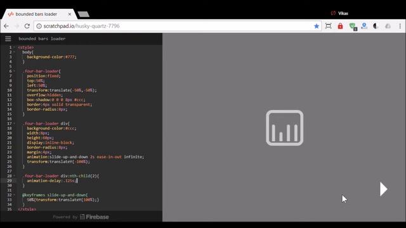The width and height of the screenshot is (406, 228).
Task: Reload the scratchpad page
Action: click(27, 26)
